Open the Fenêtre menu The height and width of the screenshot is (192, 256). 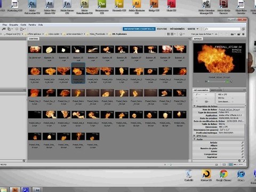32,25
